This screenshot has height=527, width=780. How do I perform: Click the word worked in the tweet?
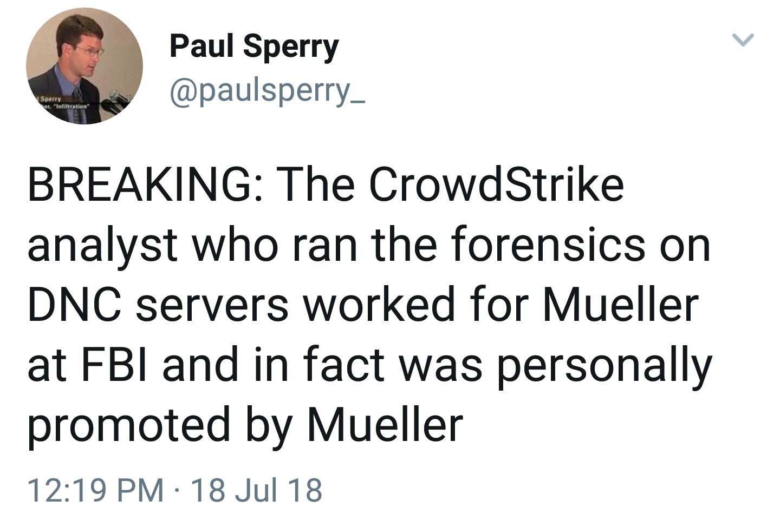380,305
